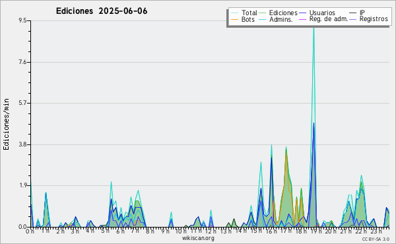The image size is (396, 244).
Task: Click the 22 h x-axis label
Action: coord(360,231)
